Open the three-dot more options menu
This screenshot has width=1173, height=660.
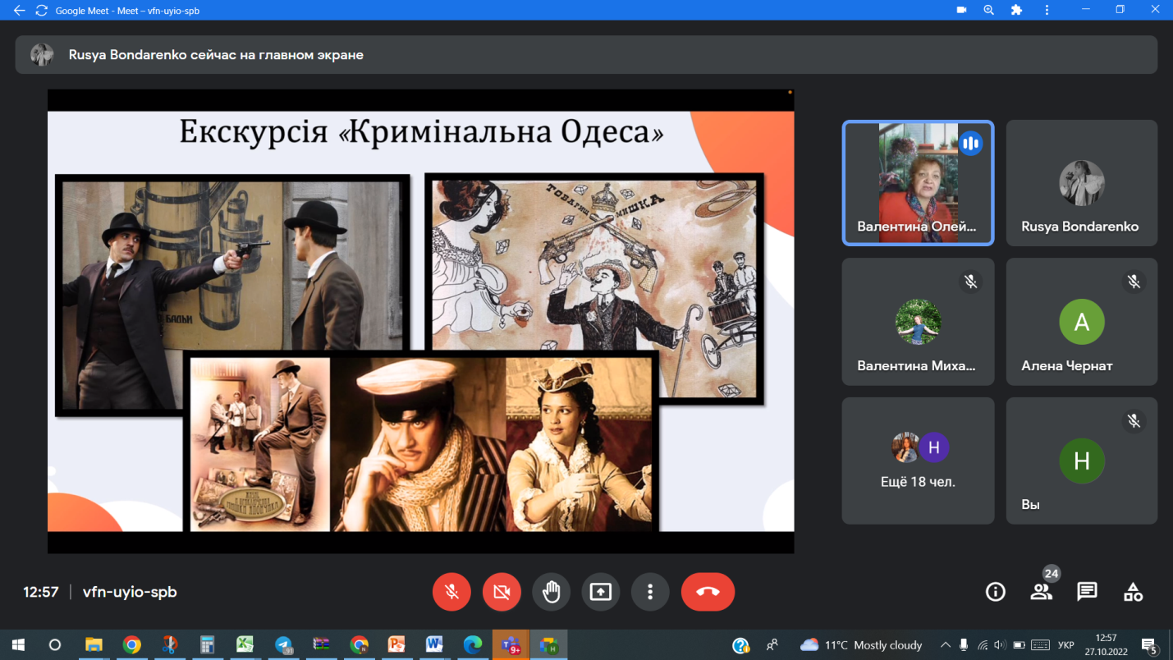click(x=650, y=592)
